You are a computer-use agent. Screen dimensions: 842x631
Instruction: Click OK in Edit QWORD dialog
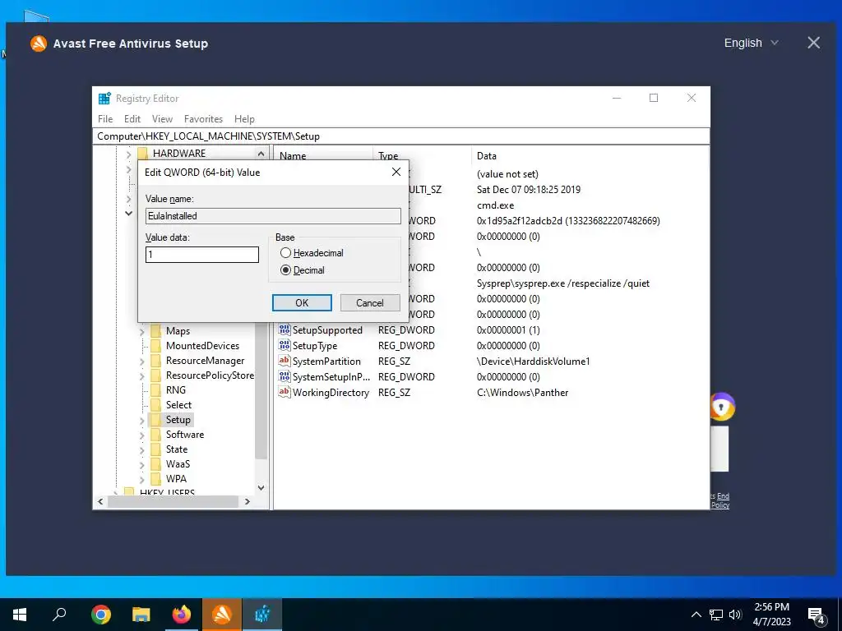click(302, 302)
